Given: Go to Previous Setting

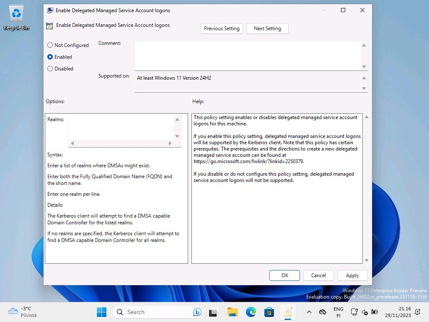Looking at the screenshot, I should tap(222, 29).
